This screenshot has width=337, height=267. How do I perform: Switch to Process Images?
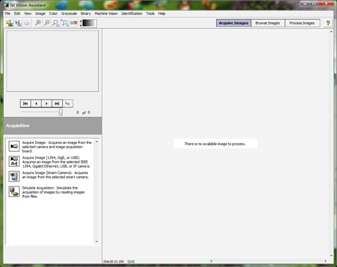tap(302, 23)
